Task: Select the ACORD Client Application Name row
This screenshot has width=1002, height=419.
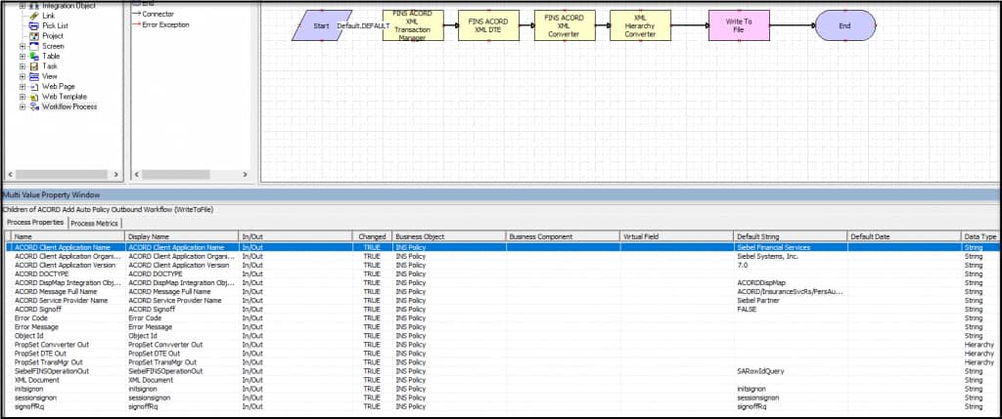Action: 502,247
